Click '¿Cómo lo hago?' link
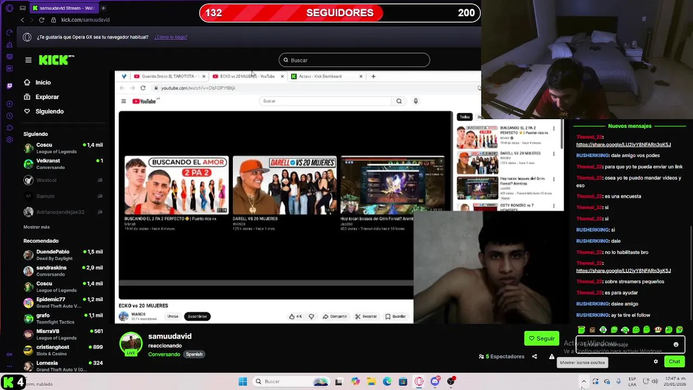693x390 pixels. click(171, 37)
